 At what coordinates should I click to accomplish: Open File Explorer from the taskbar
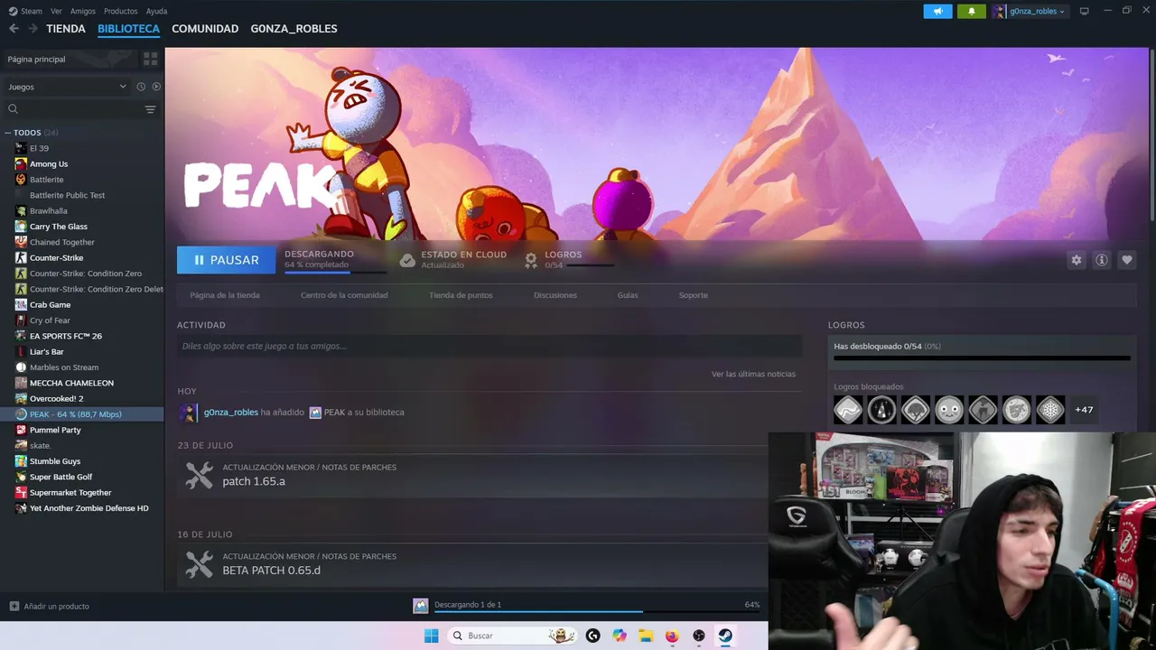tap(646, 636)
